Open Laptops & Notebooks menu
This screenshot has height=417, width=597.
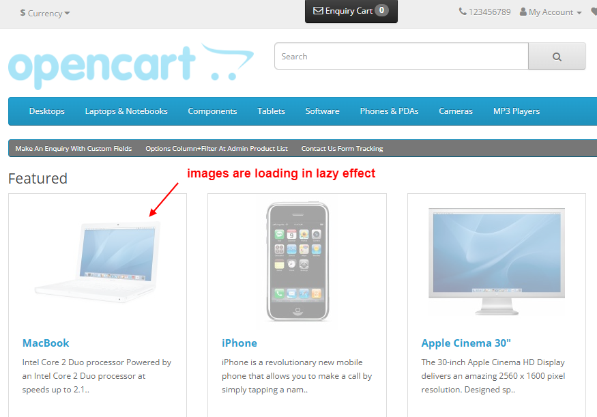coord(126,111)
